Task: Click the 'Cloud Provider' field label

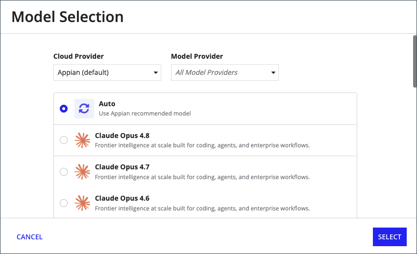Action: coord(78,56)
